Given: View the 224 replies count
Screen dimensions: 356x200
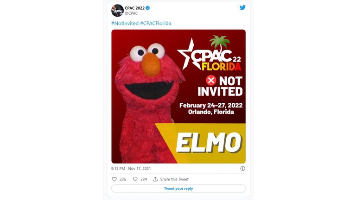Looking at the screenshot, I should coord(144,179).
